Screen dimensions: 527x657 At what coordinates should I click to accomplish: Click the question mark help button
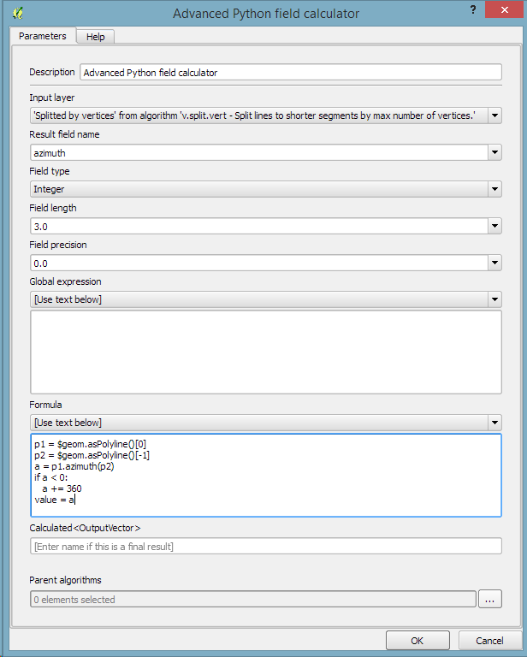[x=472, y=9]
